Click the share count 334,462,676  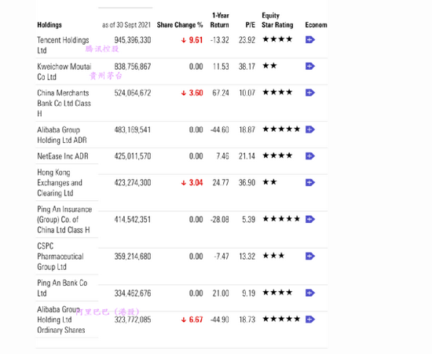[133, 294]
